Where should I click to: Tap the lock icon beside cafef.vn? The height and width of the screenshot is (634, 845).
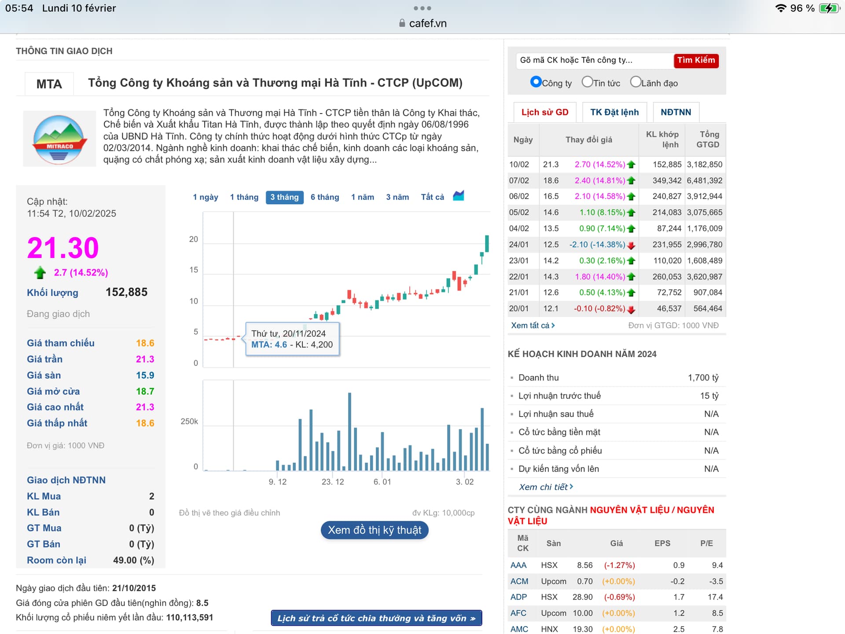pyautogui.click(x=402, y=23)
